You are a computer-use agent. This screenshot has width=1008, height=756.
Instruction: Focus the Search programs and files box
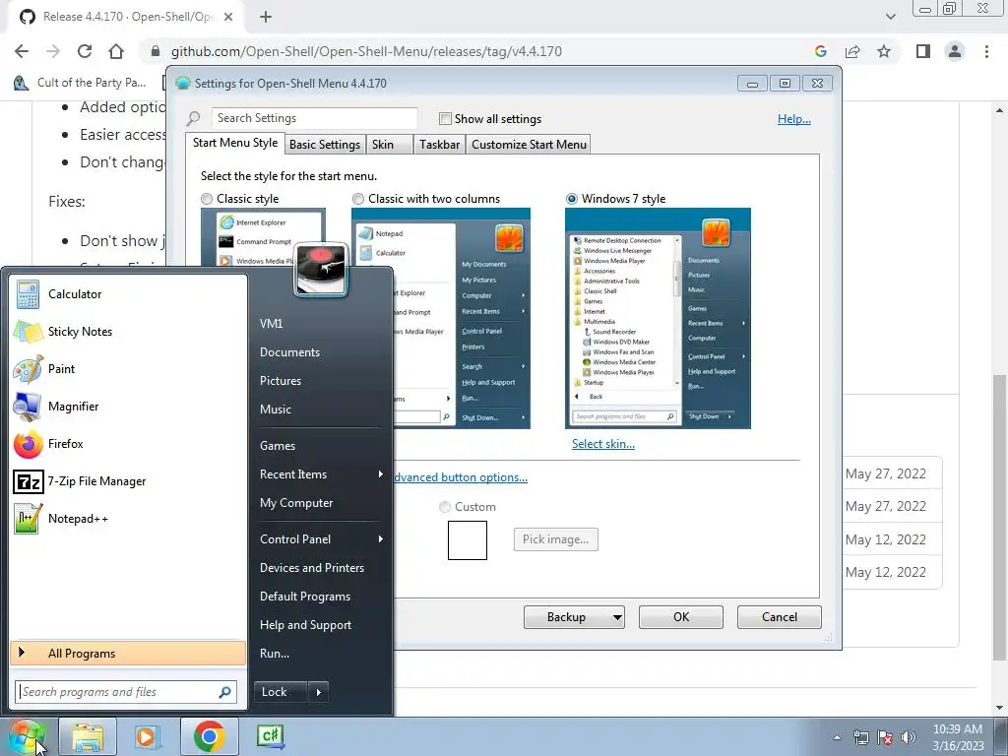pyautogui.click(x=125, y=692)
